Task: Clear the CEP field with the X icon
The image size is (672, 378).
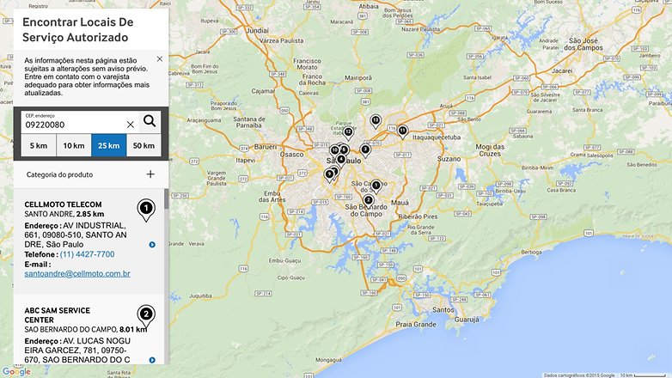Action: pos(131,125)
